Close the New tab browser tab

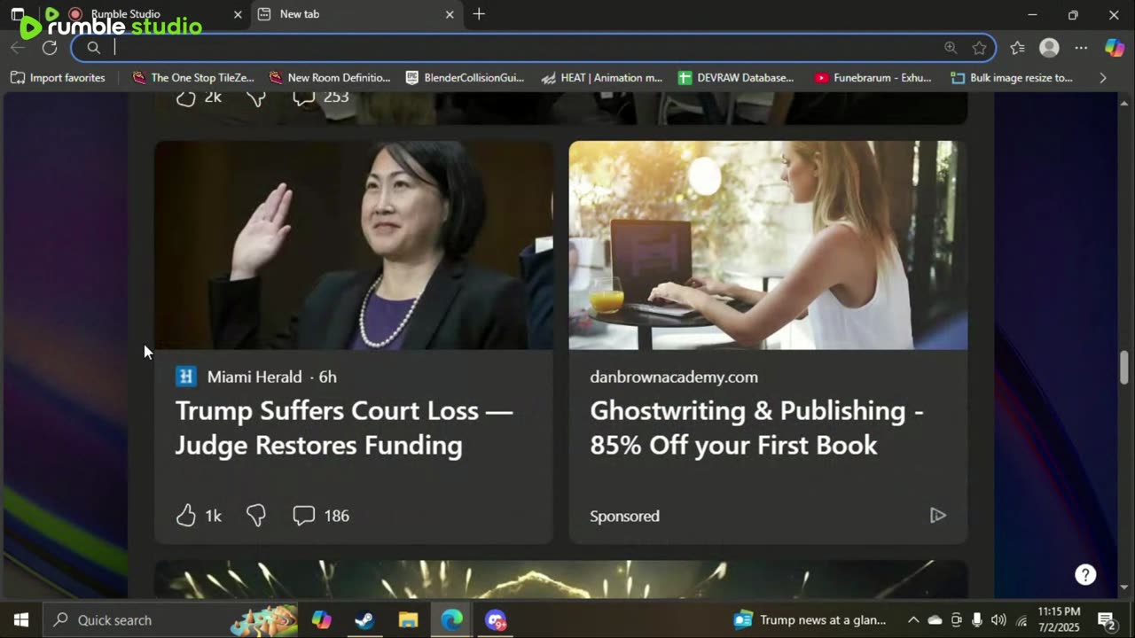click(x=450, y=14)
